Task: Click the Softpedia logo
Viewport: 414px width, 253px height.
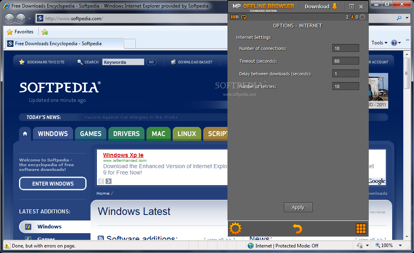Action: point(60,87)
